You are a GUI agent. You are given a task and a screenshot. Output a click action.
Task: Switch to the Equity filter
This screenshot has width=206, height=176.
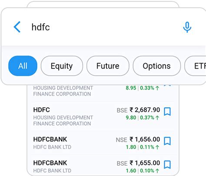[62, 66]
